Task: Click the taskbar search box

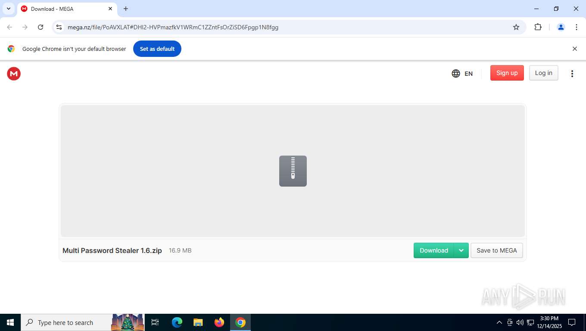Action: point(83,322)
